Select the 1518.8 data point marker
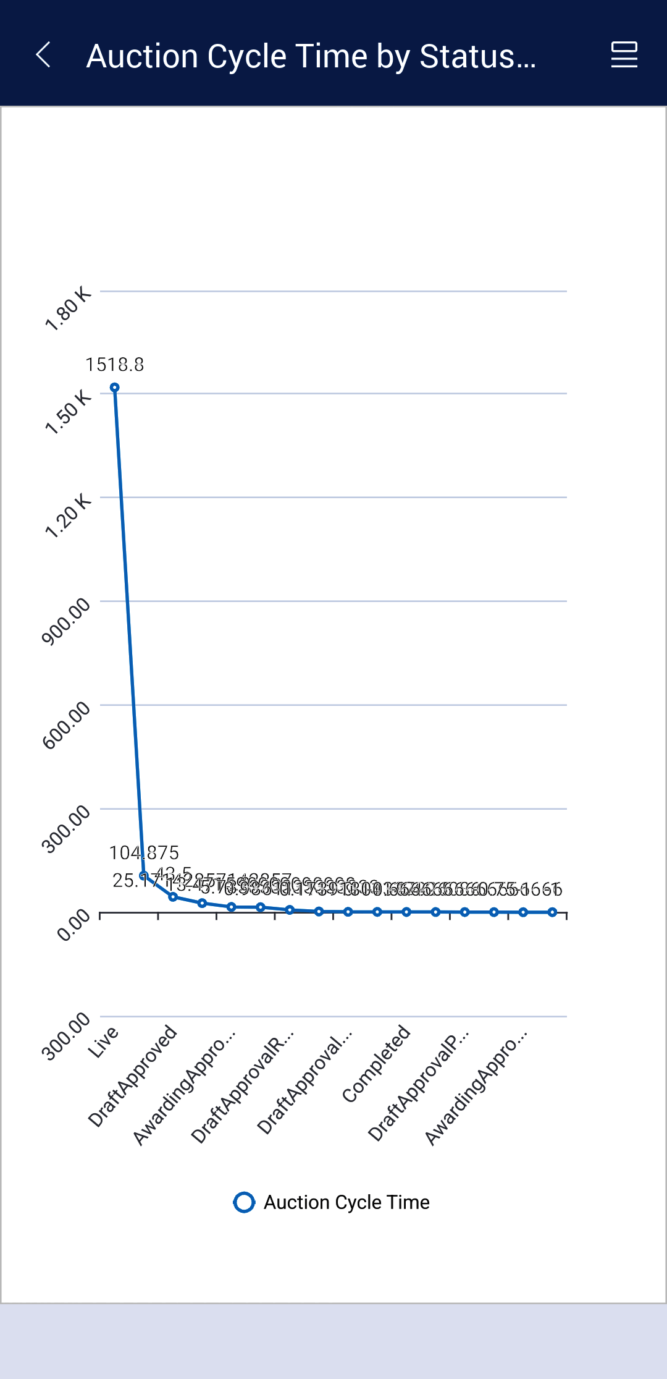Image resolution: width=667 pixels, height=1379 pixels. pos(115,388)
